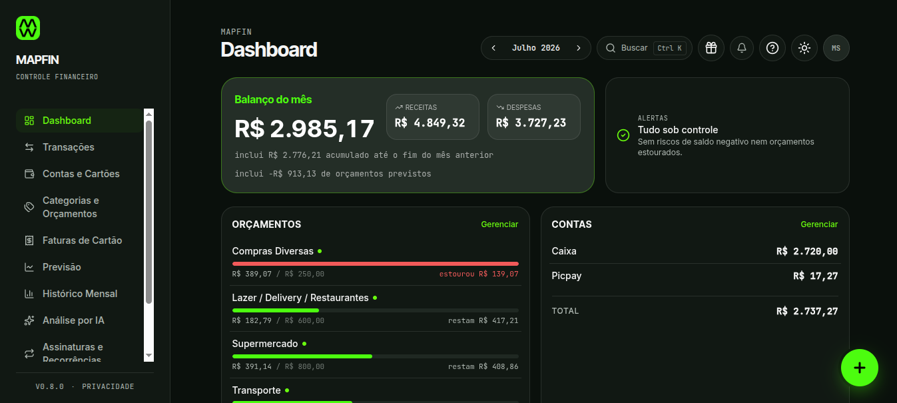Open the help question mark button
This screenshot has width=897, height=403.
[x=772, y=48]
